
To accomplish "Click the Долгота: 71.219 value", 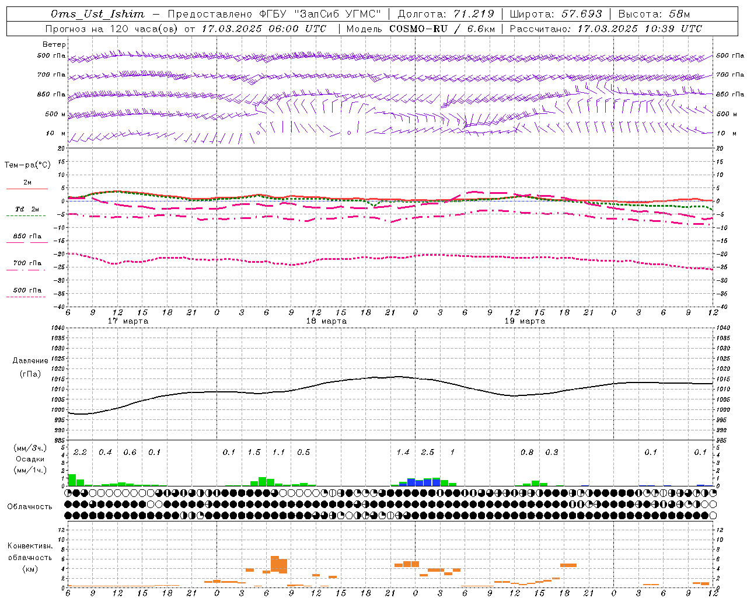I will coord(446,14).
